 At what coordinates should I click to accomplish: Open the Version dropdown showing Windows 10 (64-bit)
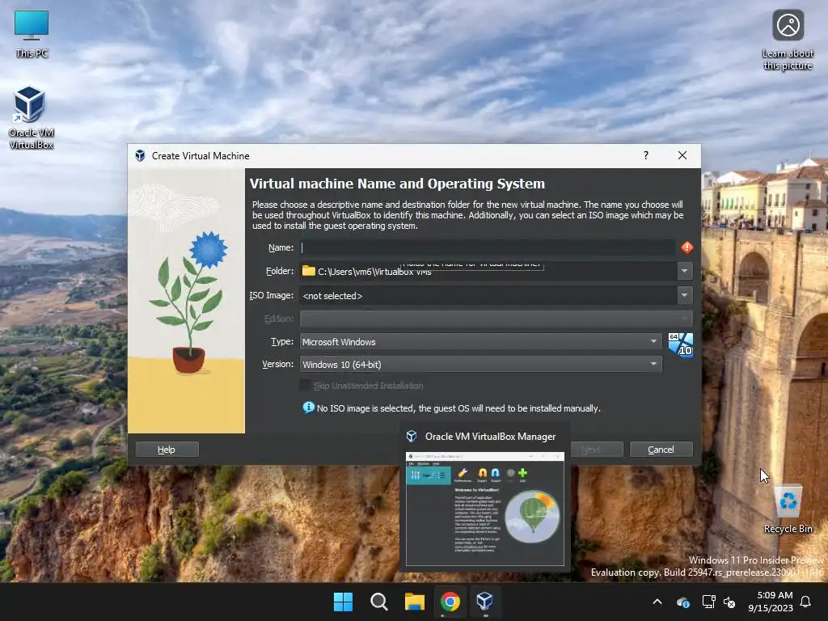(x=480, y=365)
